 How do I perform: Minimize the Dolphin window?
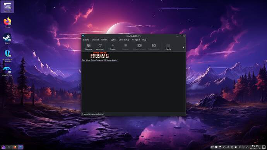(178, 36)
